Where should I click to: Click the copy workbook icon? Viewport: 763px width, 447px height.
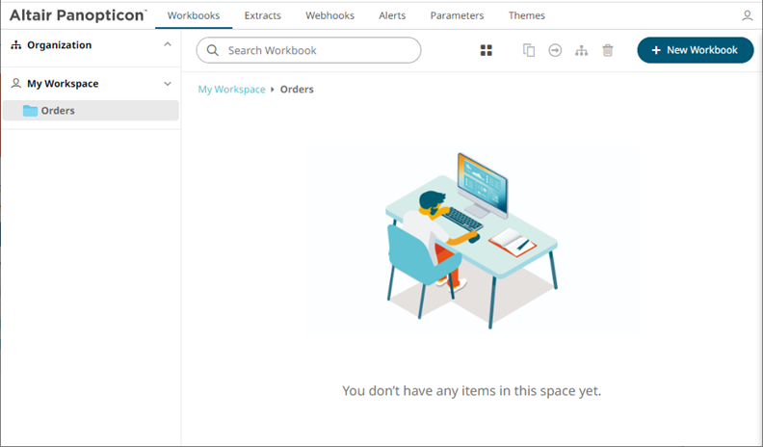(529, 50)
